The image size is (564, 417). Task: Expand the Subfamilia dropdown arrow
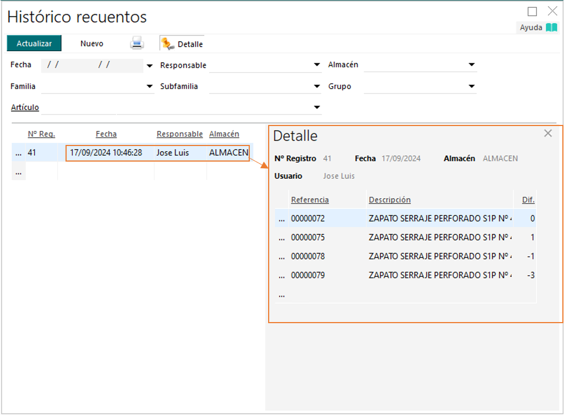click(317, 87)
